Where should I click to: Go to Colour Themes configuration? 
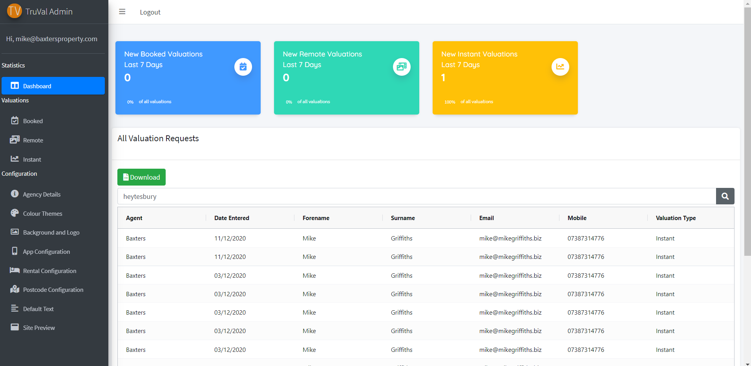pyautogui.click(x=53, y=213)
